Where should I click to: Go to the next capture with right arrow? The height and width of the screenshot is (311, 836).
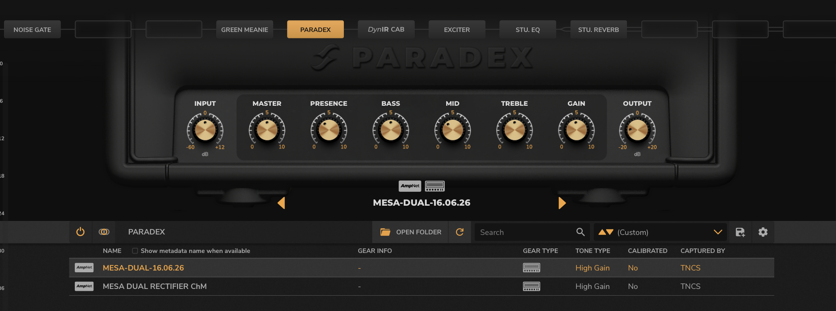[x=562, y=203]
